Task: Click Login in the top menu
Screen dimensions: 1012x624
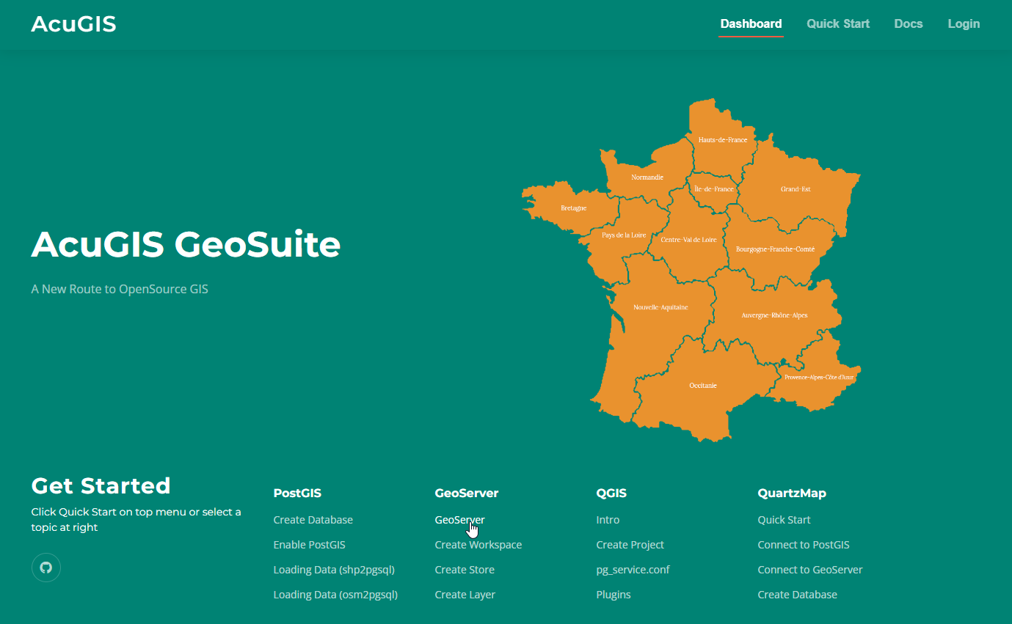Action: (x=964, y=23)
